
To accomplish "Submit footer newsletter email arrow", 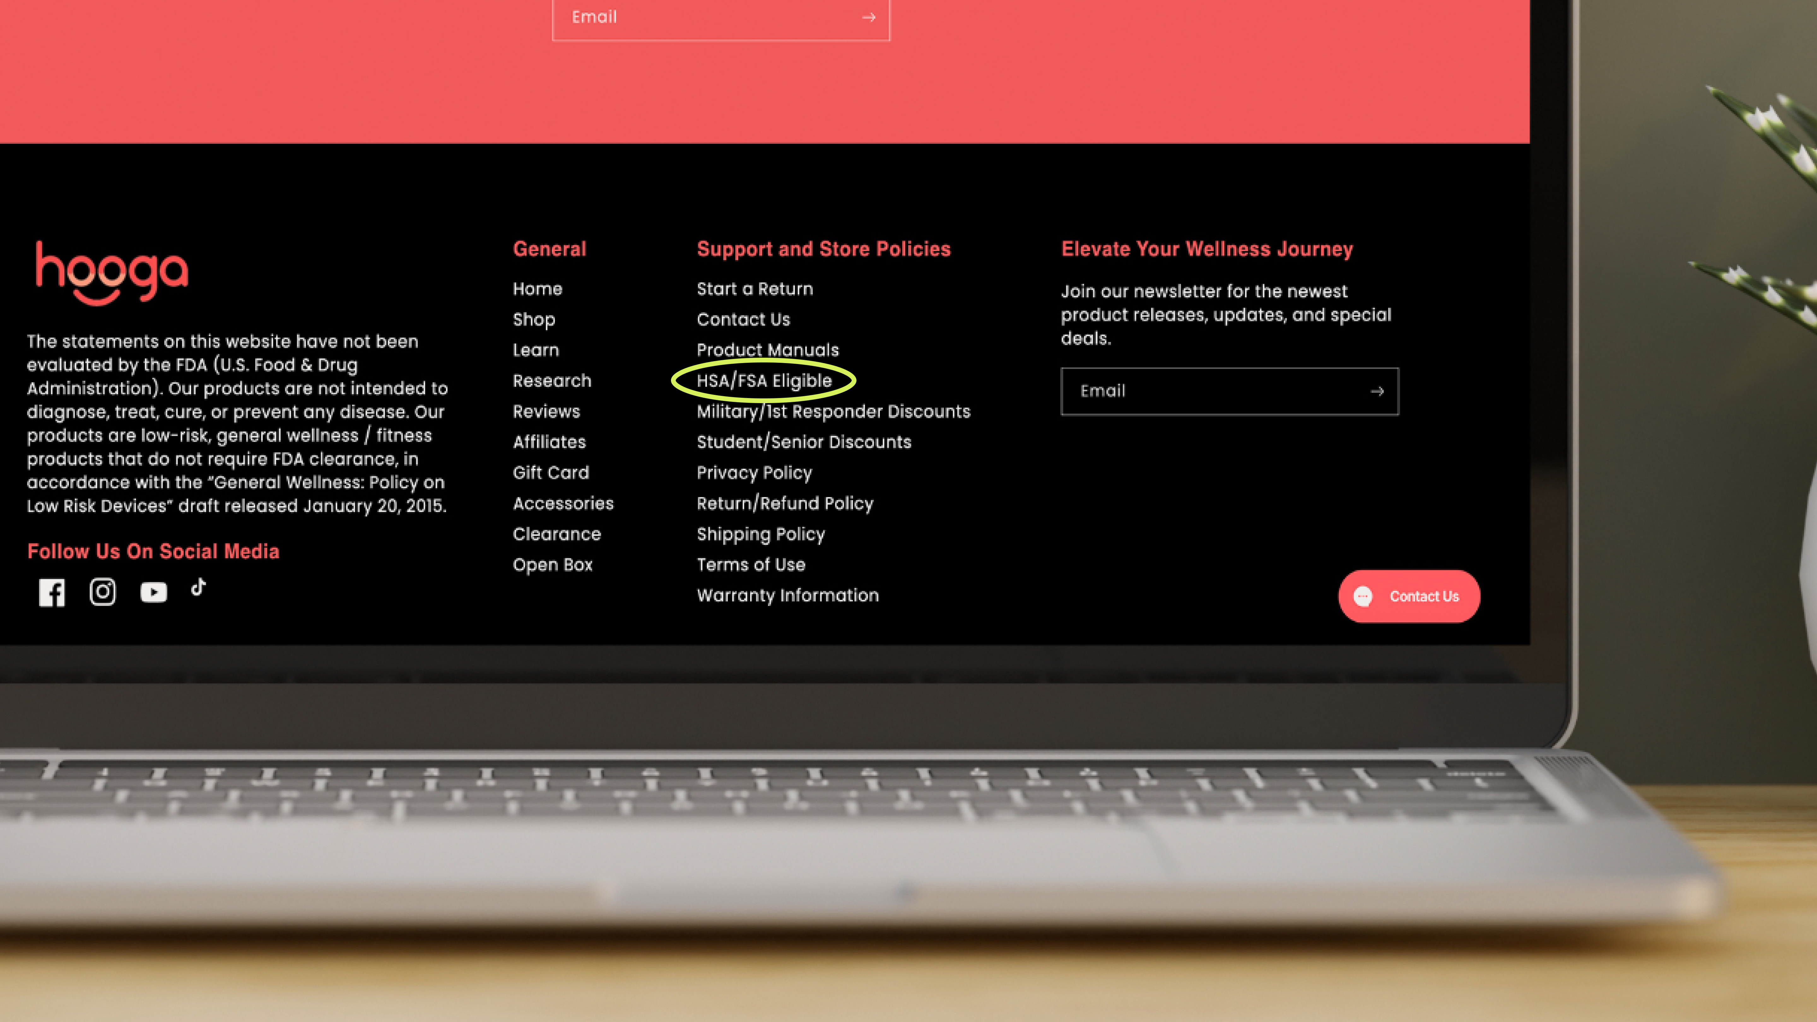I will [1377, 391].
